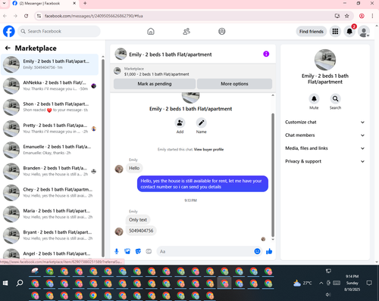Click More options button
The width and height of the screenshot is (379, 301).
(x=234, y=84)
